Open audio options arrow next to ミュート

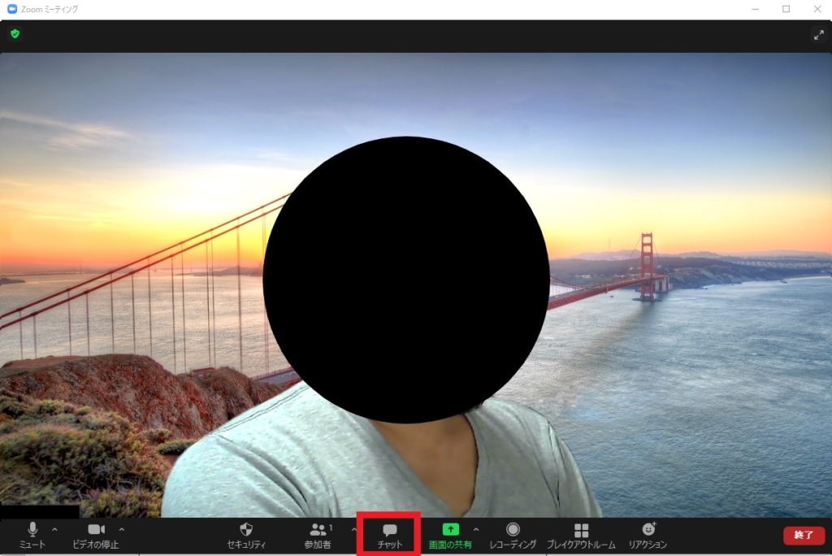(54, 529)
